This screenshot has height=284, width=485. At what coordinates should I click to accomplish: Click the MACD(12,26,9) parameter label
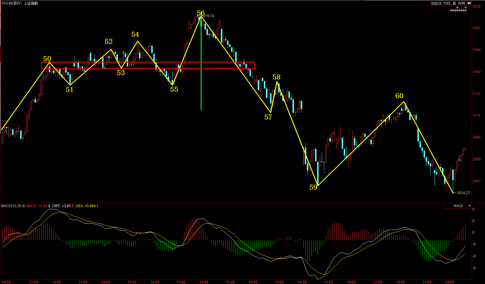pos(13,206)
